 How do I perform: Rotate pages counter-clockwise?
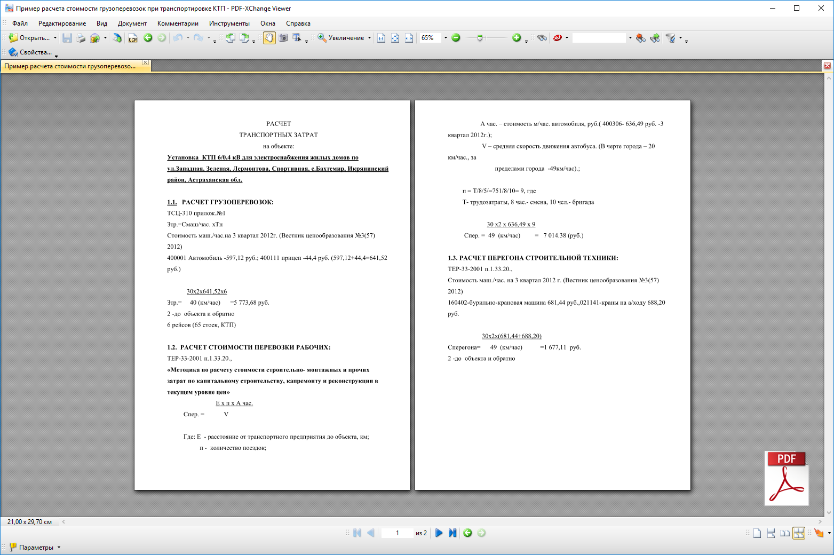[x=231, y=38]
